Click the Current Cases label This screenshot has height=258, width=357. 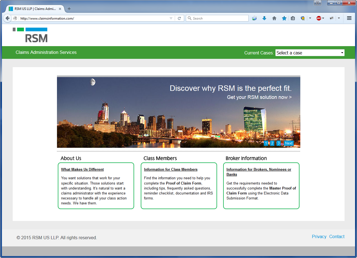[259, 53]
